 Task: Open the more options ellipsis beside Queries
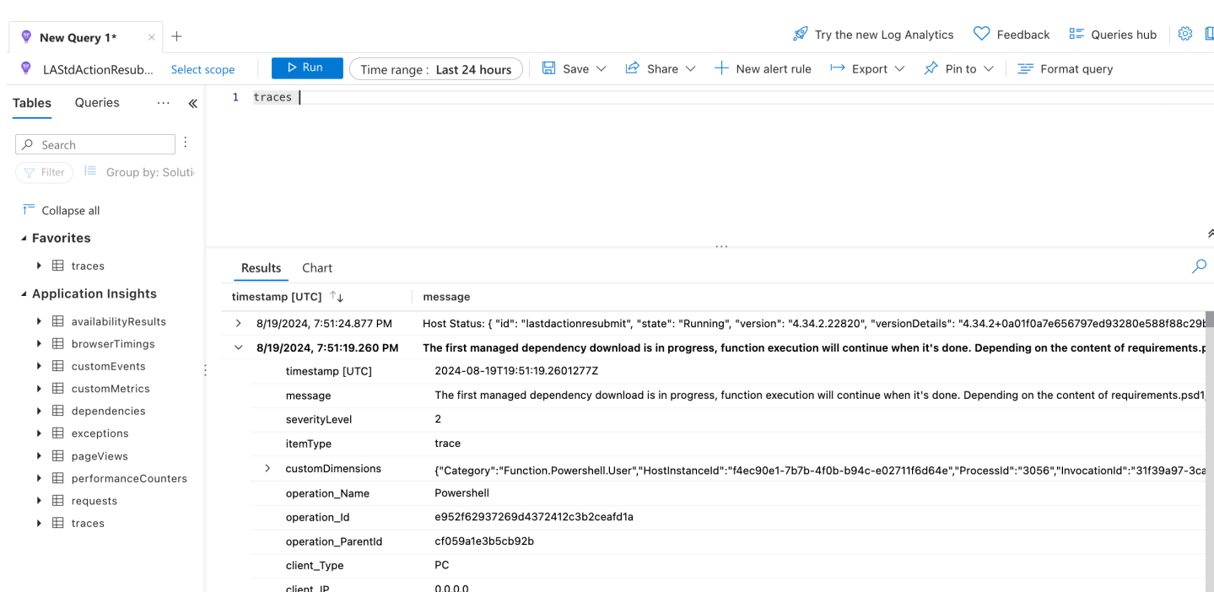(x=164, y=103)
